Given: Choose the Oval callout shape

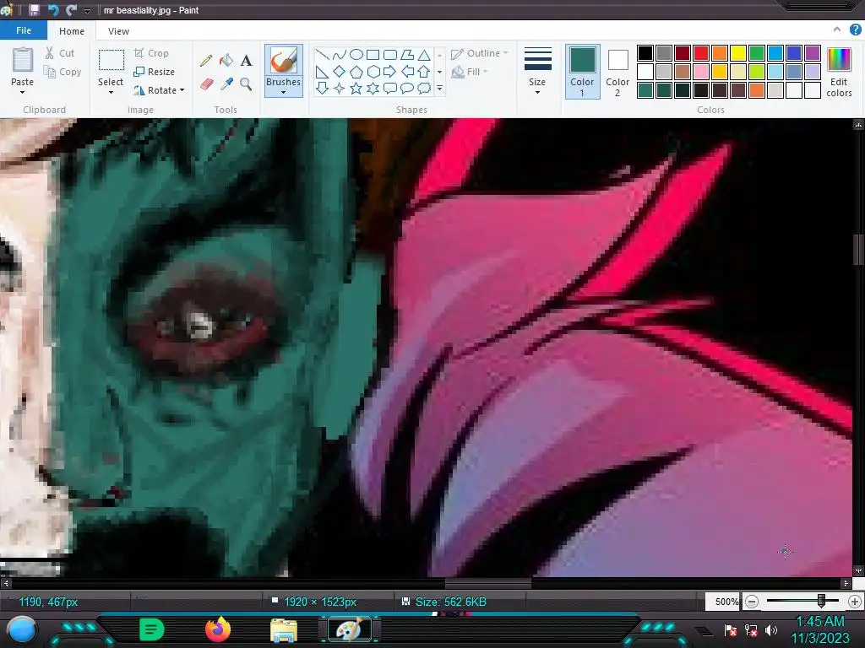Looking at the screenshot, I should (x=407, y=88).
